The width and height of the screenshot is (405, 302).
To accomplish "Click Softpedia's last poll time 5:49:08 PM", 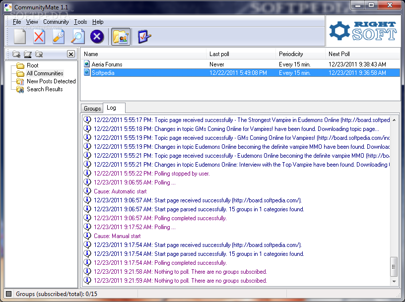I will click(x=238, y=73).
